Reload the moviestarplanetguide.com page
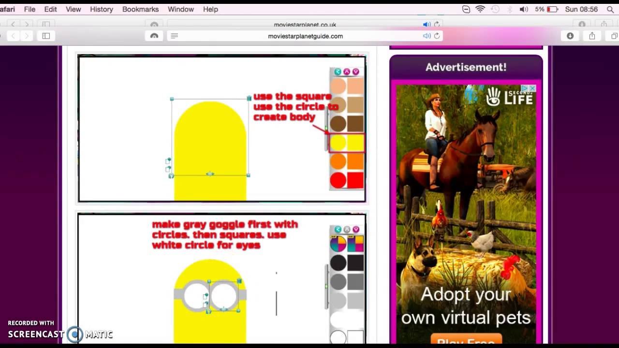Viewport: 619px width, 348px height. coord(437,36)
